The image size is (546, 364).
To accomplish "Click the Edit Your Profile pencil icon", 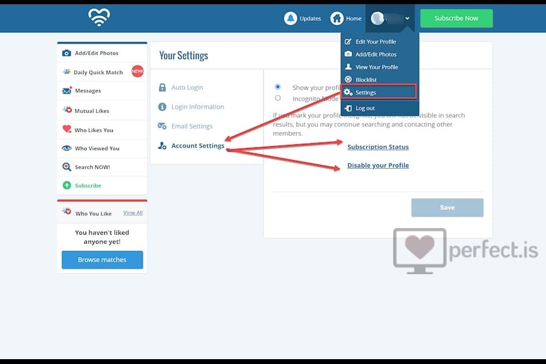I will (x=348, y=41).
